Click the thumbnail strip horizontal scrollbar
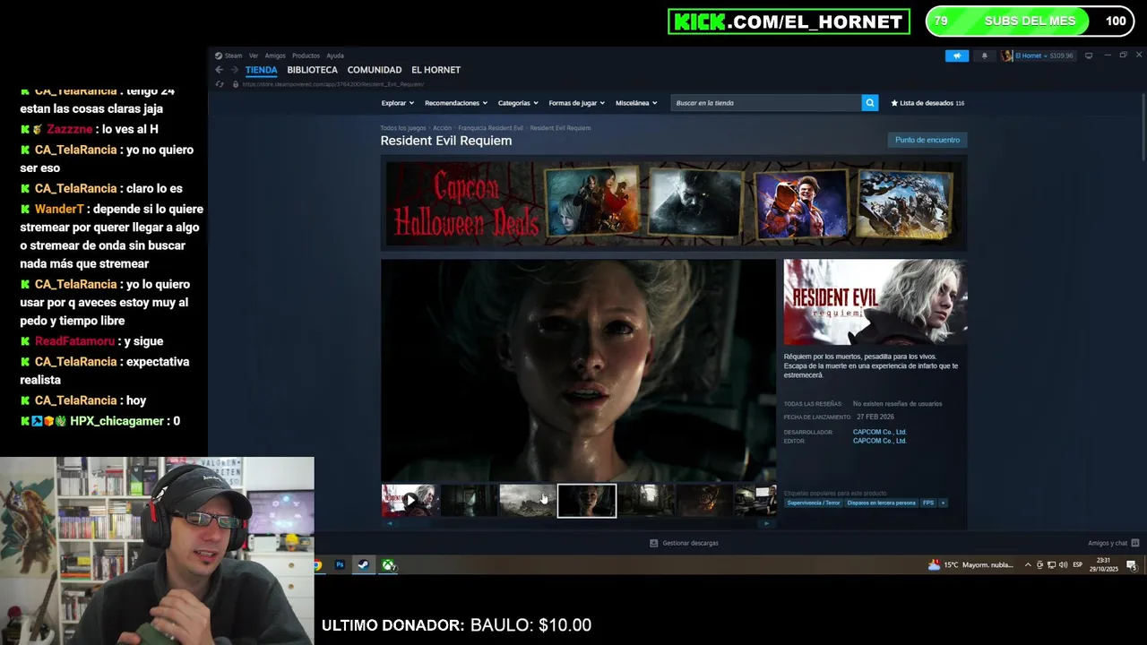Screen dimensions: 1147x645 tap(579, 523)
